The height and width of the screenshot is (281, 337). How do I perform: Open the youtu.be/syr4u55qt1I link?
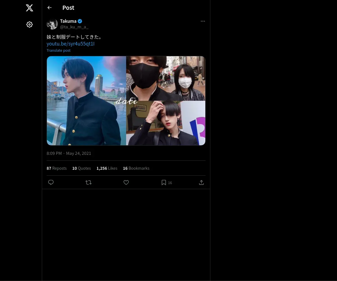[70, 44]
